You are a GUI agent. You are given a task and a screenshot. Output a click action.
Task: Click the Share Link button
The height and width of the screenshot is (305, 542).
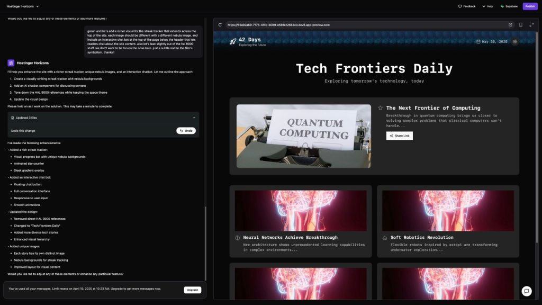pyautogui.click(x=399, y=136)
